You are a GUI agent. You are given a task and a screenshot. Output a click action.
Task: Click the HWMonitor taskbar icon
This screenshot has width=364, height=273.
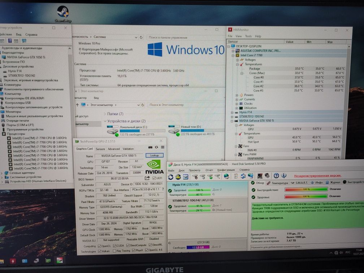tap(13, 261)
